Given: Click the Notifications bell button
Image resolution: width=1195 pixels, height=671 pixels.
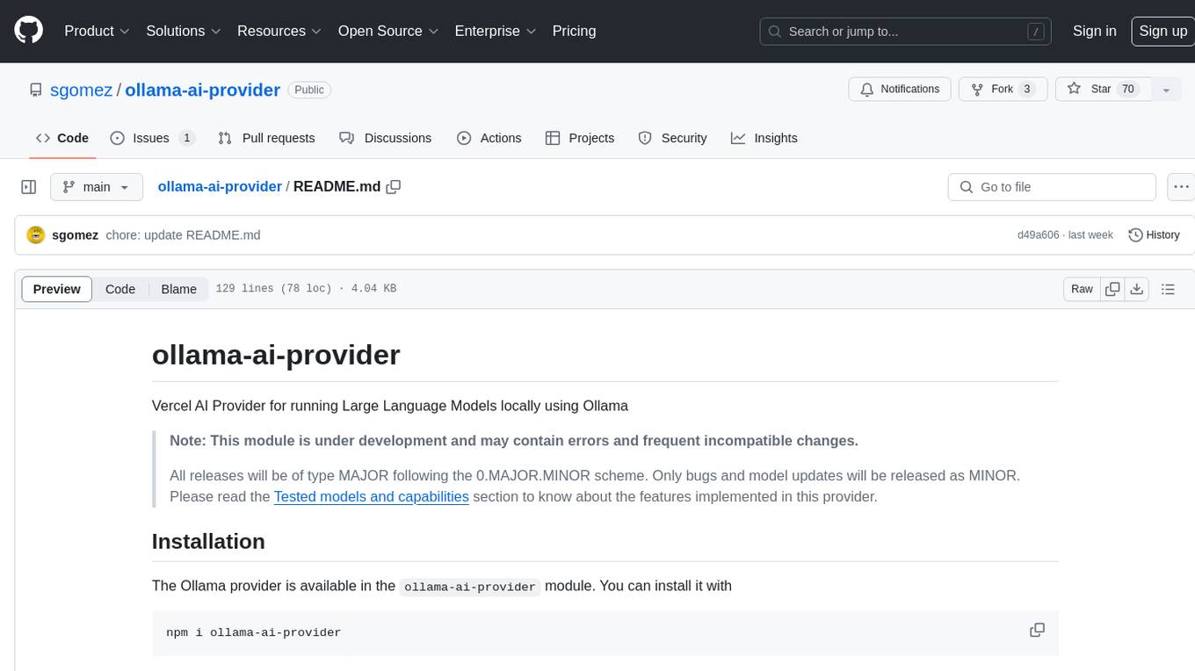Looking at the screenshot, I should pos(900,90).
